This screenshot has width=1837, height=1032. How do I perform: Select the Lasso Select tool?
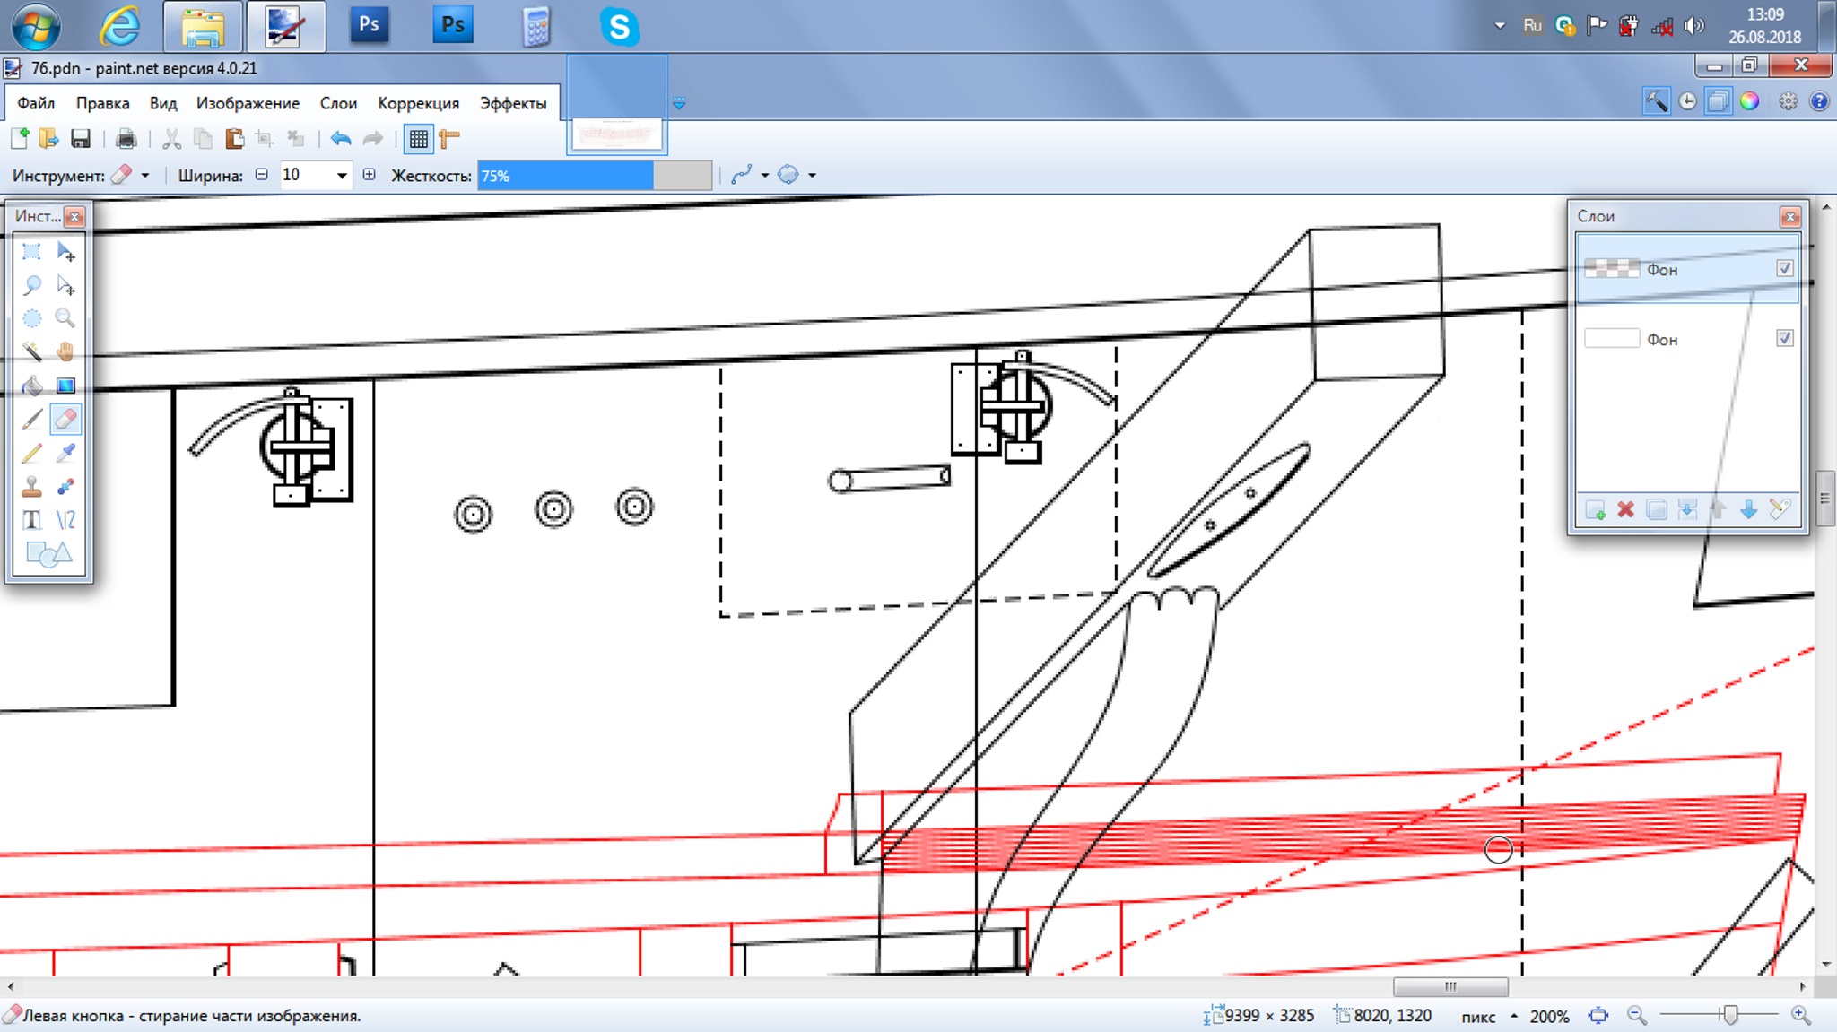pos(31,285)
